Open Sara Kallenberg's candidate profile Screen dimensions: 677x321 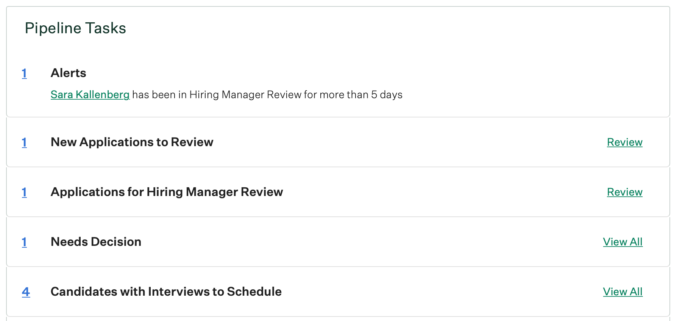coord(90,94)
